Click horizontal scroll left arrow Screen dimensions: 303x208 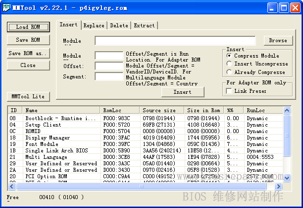12,186
